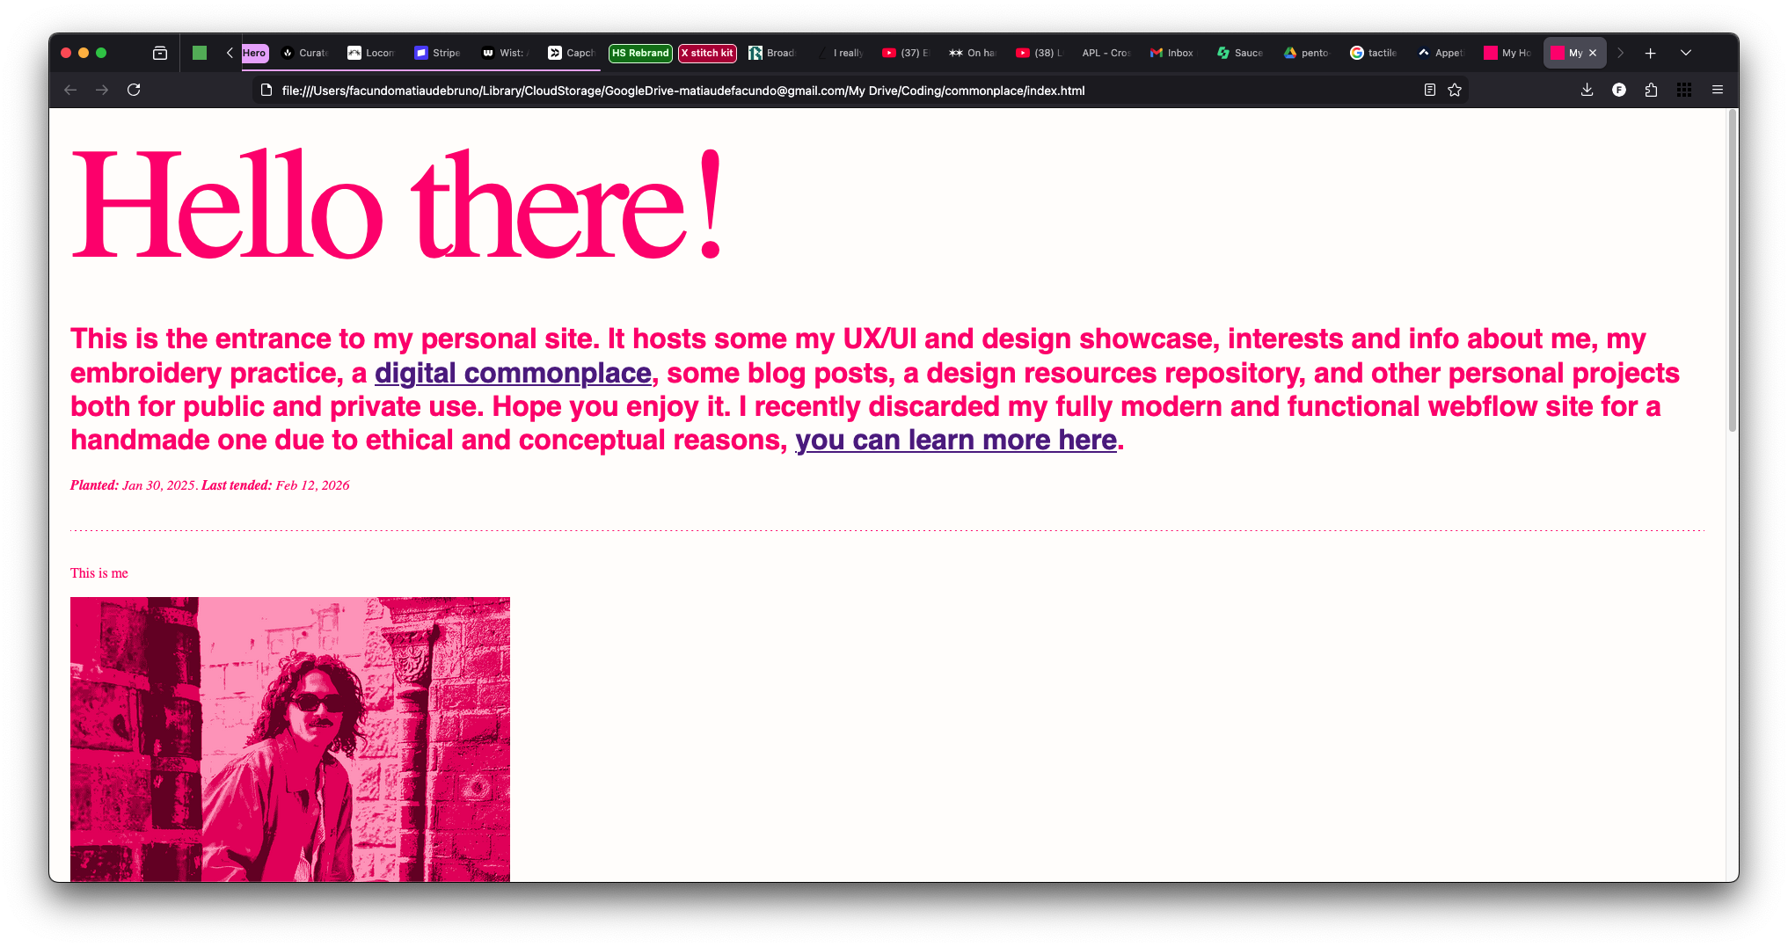Open the HS Rebrand tab group
The image size is (1788, 947).
[x=640, y=53]
